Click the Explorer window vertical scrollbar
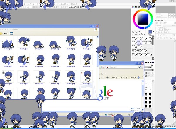Viewport: 176px width, 129px height. point(97,67)
